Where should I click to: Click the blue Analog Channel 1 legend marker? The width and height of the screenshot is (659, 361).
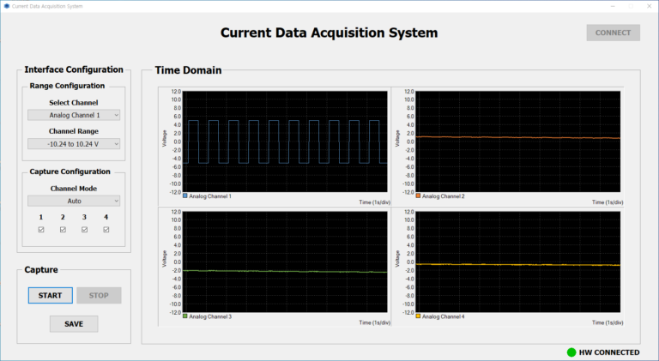(x=185, y=196)
